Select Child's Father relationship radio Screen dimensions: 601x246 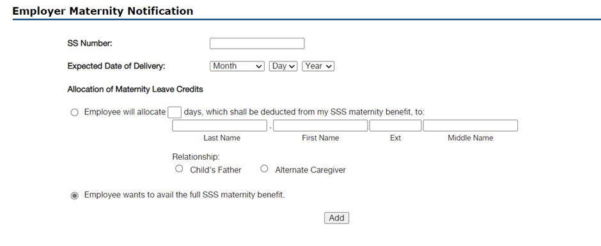click(x=179, y=169)
